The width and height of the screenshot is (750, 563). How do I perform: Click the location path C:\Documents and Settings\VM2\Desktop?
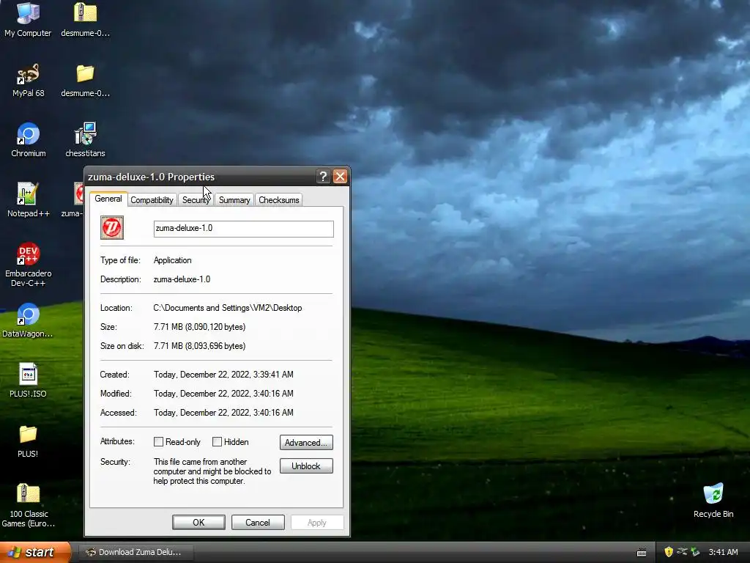pyautogui.click(x=228, y=308)
